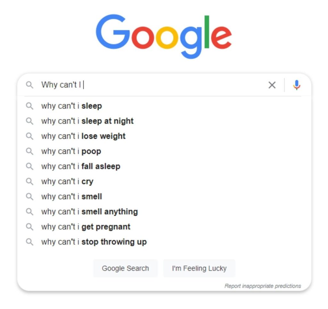Pick the "why can't i smell anything" suggestion

(x=89, y=212)
